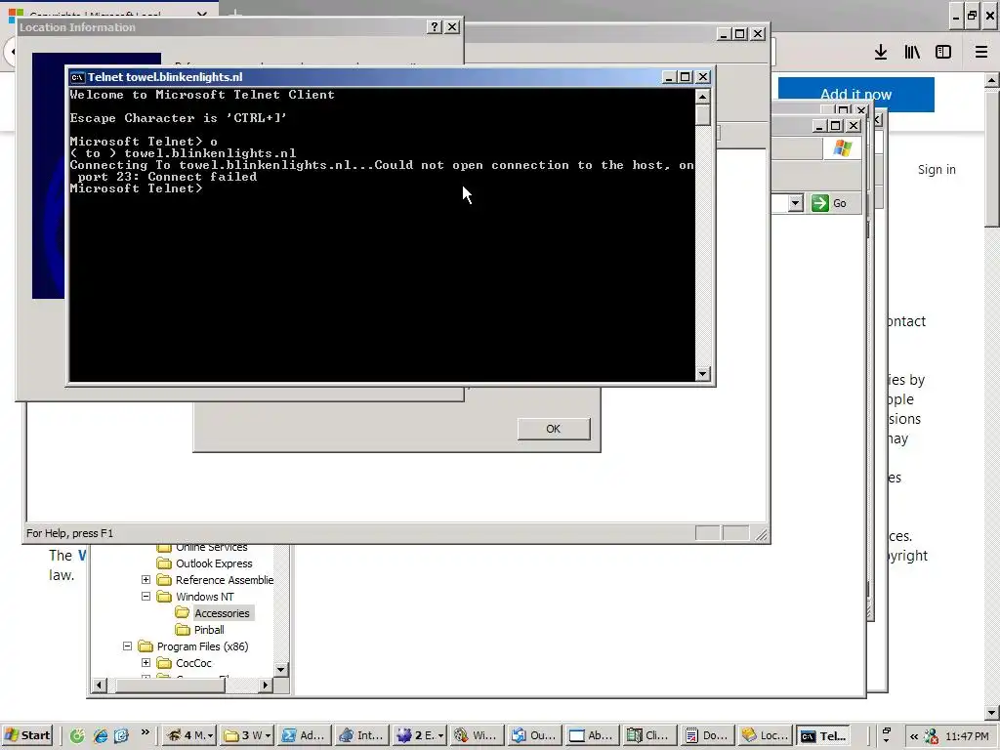This screenshot has height=750, width=1000.
Task: Switch to the 'Cli...' taskbar window
Action: click(648, 735)
